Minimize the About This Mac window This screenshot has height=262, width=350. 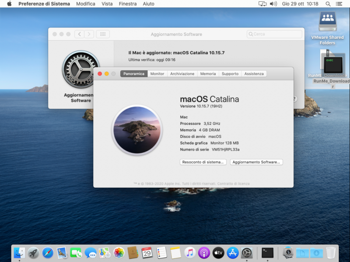[x=107, y=74]
